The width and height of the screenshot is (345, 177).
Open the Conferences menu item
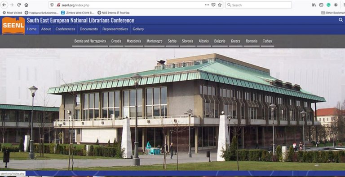(x=65, y=29)
